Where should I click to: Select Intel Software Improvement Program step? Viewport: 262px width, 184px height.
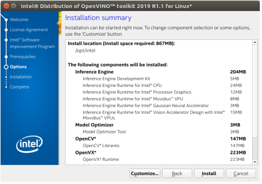(x=33, y=43)
